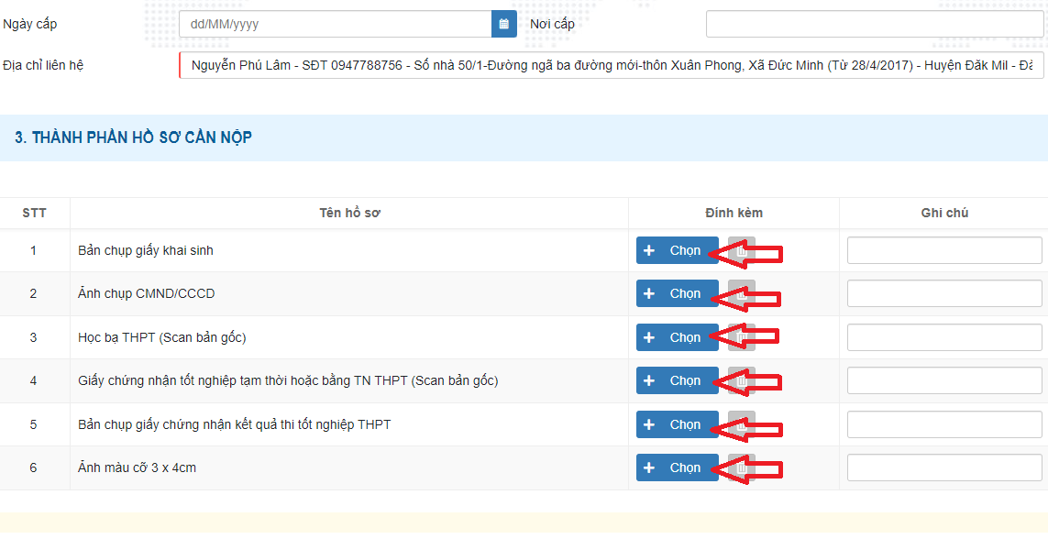Click the 'Tên hồ sơ' column header

coord(349,214)
